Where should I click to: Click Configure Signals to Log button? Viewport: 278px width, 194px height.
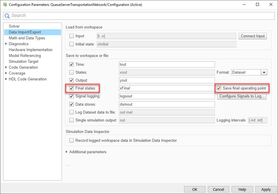tap(242, 96)
